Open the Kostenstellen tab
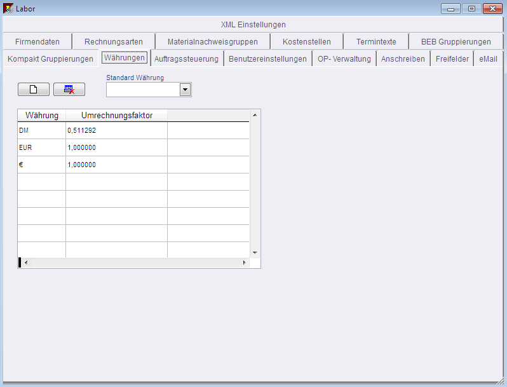The width and height of the screenshot is (507, 387). coord(306,42)
